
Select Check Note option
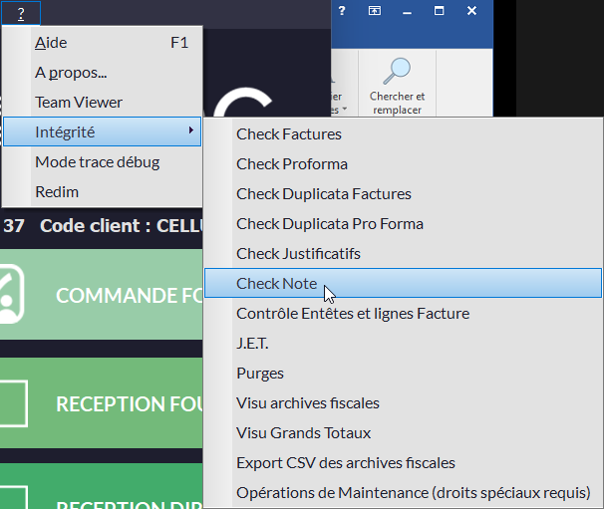[276, 284]
